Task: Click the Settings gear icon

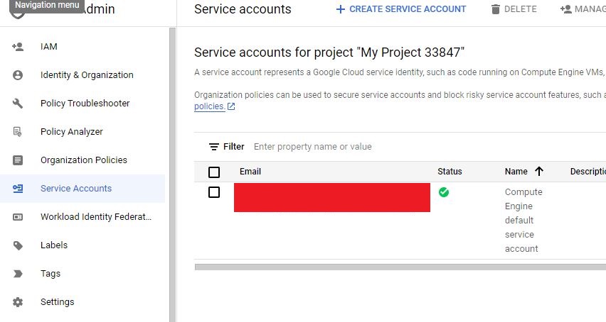Action: pyautogui.click(x=18, y=302)
